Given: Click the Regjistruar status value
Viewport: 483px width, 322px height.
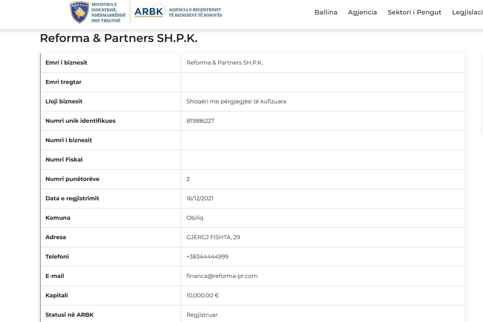Looking at the screenshot, I should (x=202, y=315).
